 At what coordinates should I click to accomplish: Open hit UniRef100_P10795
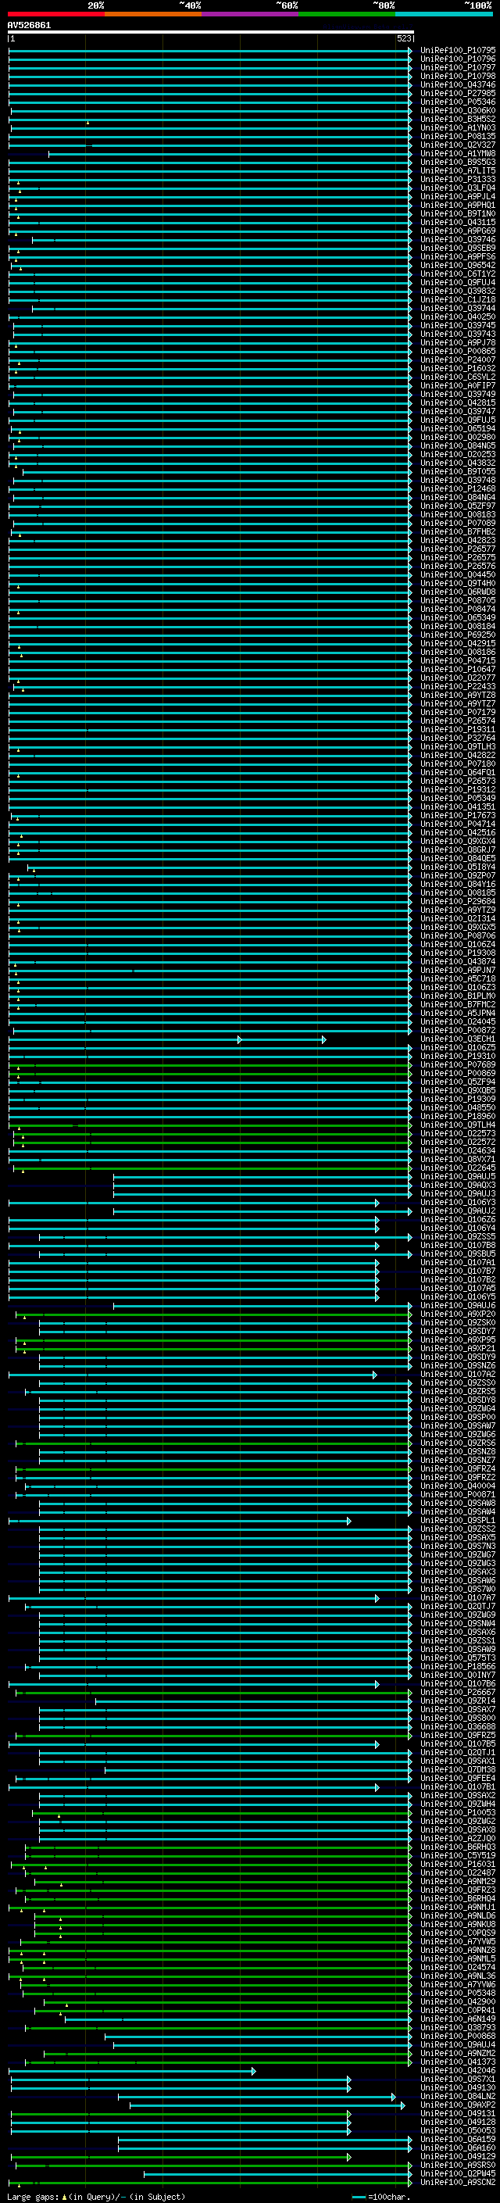point(458,51)
